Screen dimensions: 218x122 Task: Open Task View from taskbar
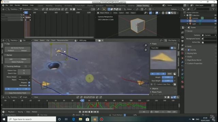pyautogui.click(x=66, y=119)
